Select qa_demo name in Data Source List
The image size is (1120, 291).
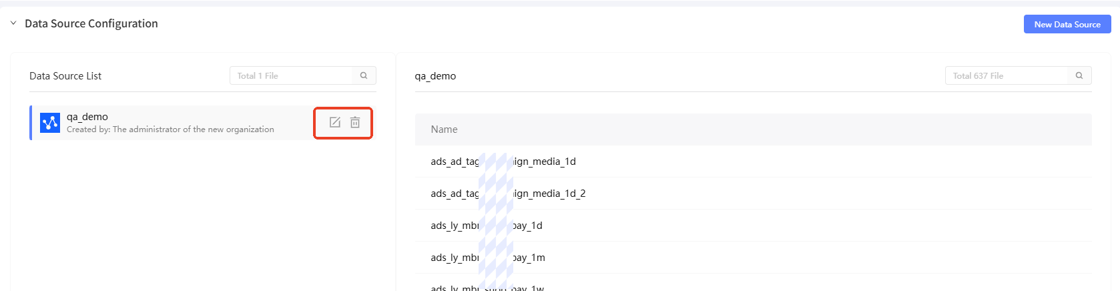tap(87, 117)
